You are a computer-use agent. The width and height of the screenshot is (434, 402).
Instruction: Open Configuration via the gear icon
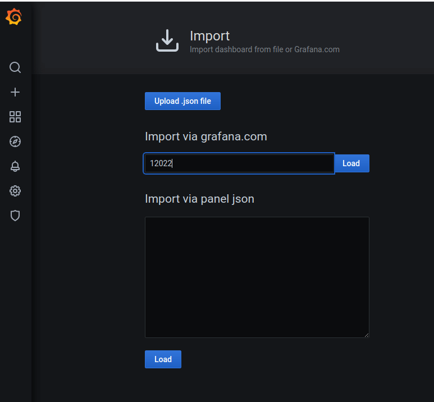coord(15,191)
